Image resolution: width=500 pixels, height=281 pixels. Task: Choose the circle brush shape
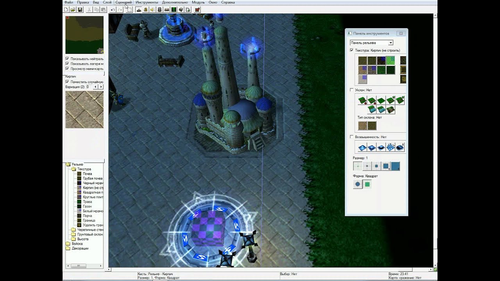coord(358,184)
